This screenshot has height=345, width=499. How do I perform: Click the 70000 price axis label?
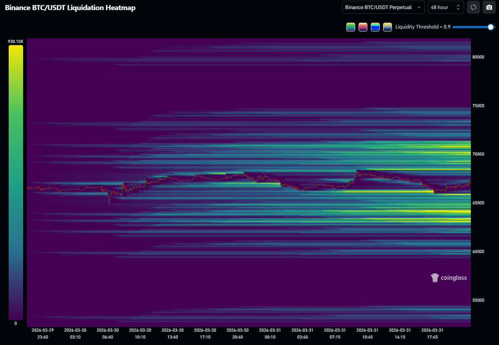coord(478,154)
